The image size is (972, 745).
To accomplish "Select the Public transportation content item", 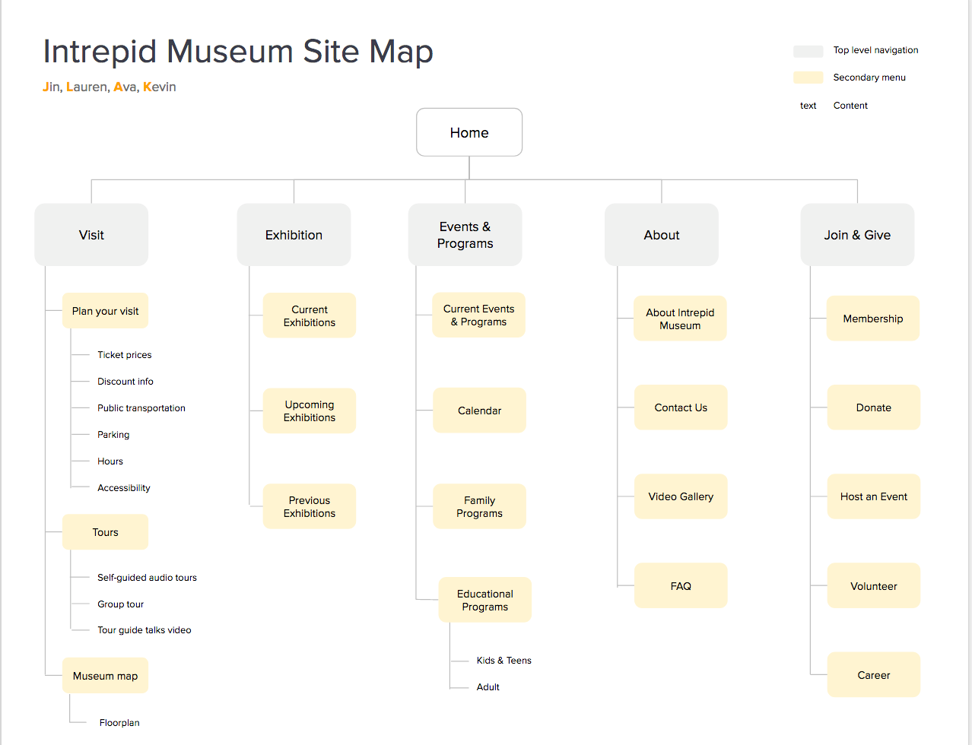I will (x=141, y=408).
